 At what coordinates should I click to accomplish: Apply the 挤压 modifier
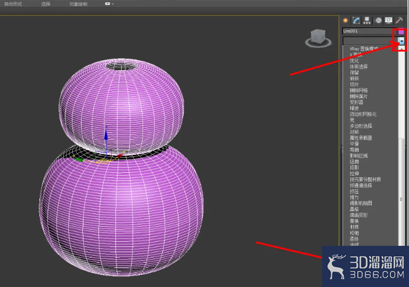coord(354,191)
